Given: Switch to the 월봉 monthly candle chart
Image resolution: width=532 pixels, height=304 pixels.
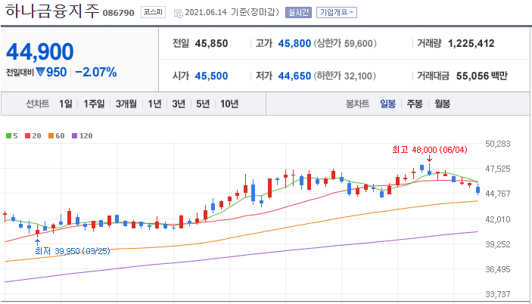Looking at the screenshot, I should click(442, 104).
